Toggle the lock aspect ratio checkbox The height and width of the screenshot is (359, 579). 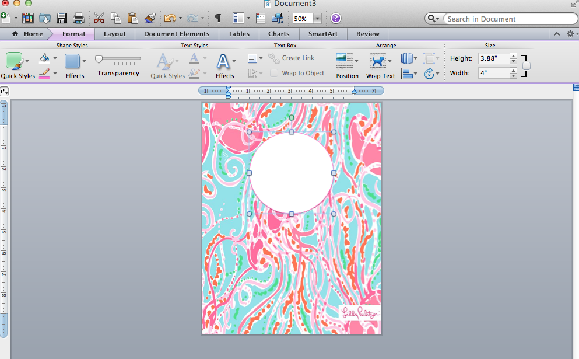click(x=527, y=66)
